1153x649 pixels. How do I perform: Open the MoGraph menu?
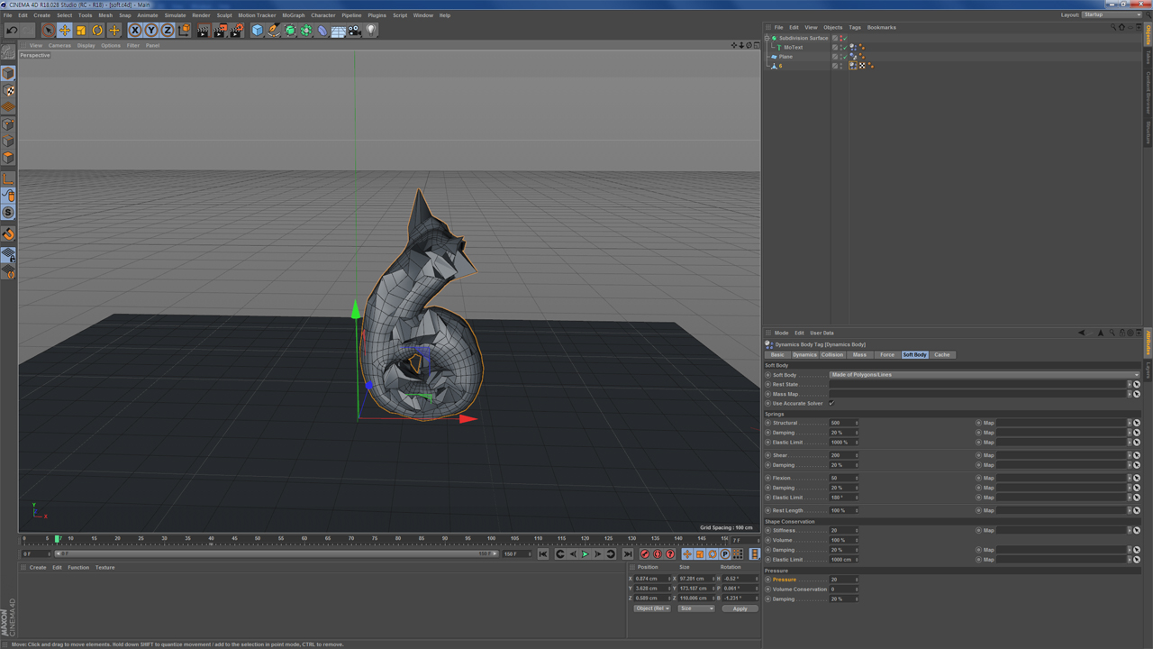(x=294, y=15)
